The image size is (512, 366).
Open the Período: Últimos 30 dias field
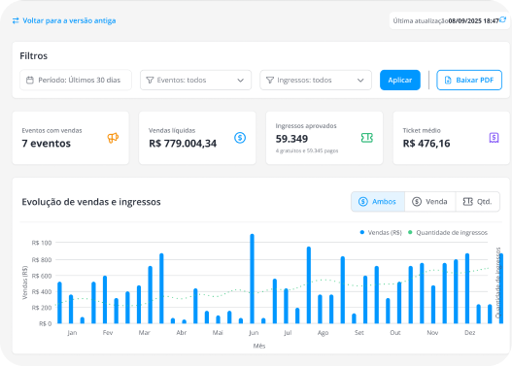click(76, 80)
